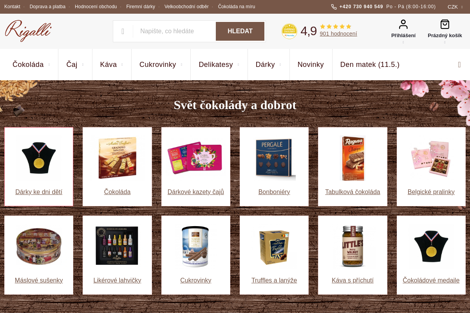Screen dimensions: 470x313
Task: Click the search text input field
Action: click(174, 31)
